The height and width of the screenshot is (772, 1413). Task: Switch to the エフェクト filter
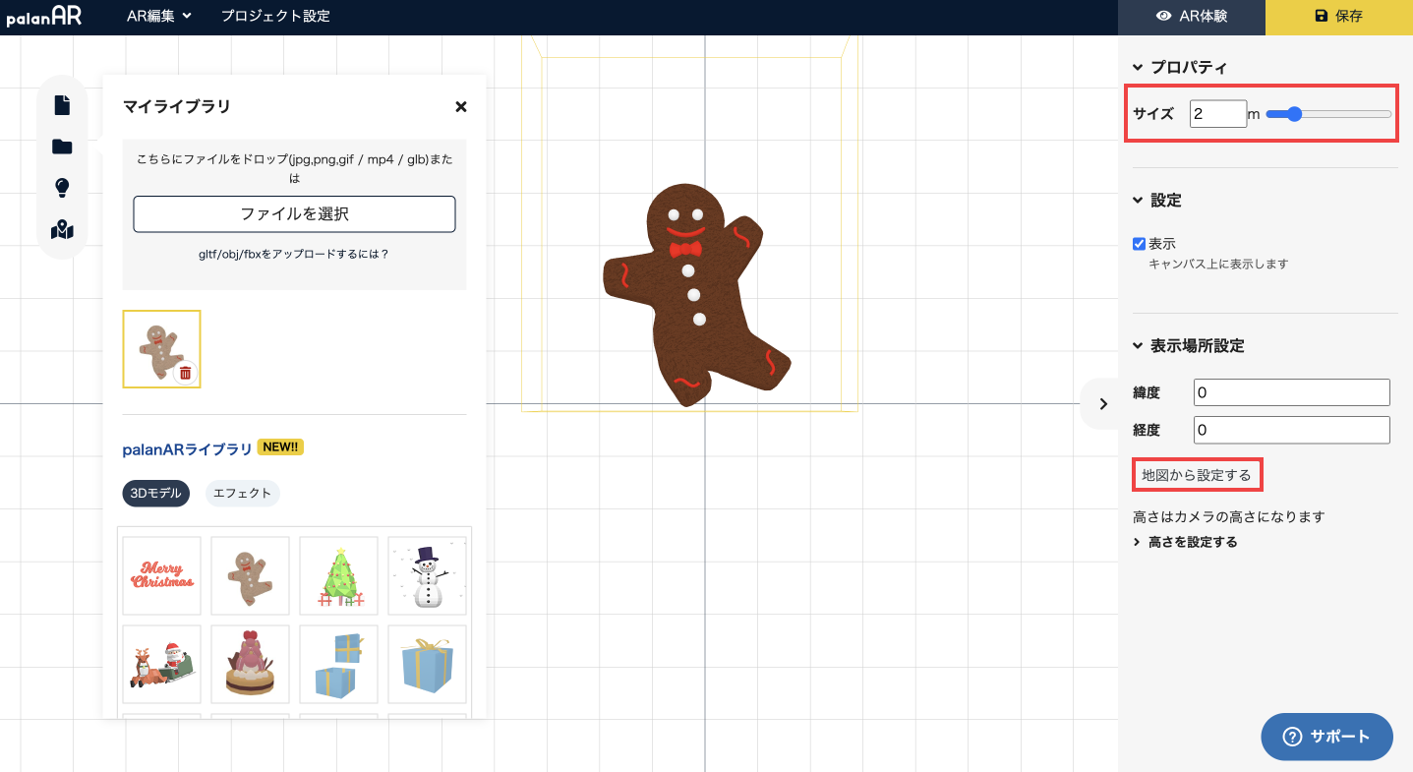[x=242, y=493]
